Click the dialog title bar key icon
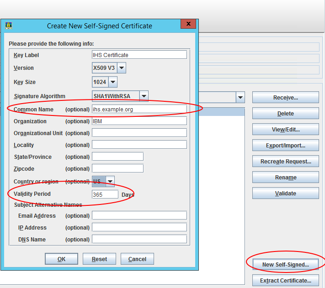Image resolution: width=325 pixels, height=288 pixels. click(x=9, y=26)
